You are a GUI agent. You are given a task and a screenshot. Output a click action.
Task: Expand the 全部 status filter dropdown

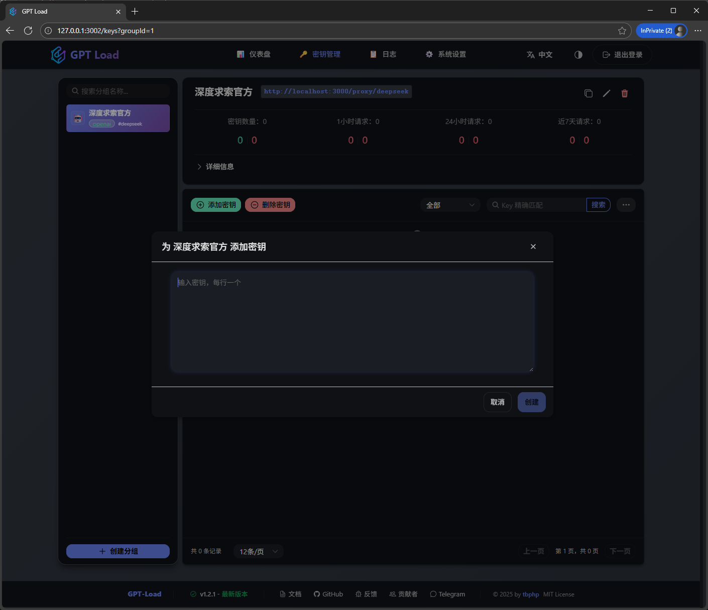click(450, 205)
